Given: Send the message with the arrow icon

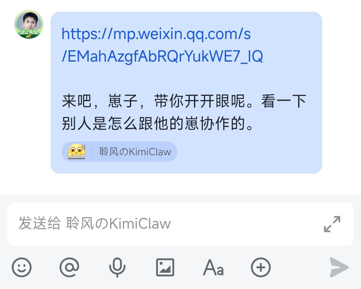Looking at the screenshot, I should click(x=339, y=267).
